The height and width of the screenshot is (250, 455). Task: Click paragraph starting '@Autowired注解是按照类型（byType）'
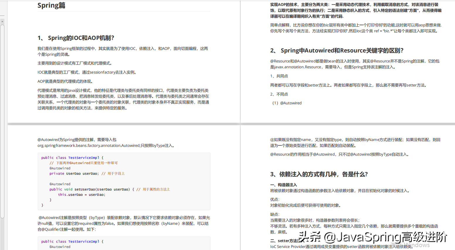(x=124, y=224)
